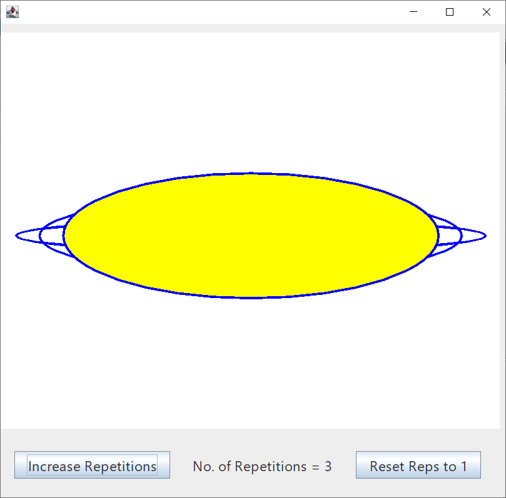Image resolution: width=506 pixels, height=498 pixels.
Task: Click the Increase Repetitions button
Action: click(x=93, y=466)
